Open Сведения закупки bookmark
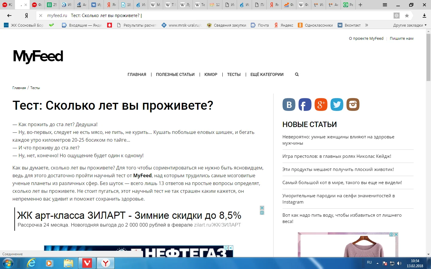The width and height of the screenshot is (431, 269). tap(227, 25)
